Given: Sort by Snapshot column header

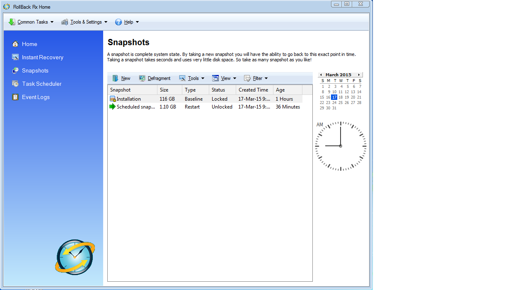Looking at the screenshot, I should tap(133, 90).
